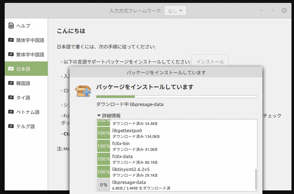Click the download list scrollbar
The image size is (294, 194).
[x=256, y=179]
